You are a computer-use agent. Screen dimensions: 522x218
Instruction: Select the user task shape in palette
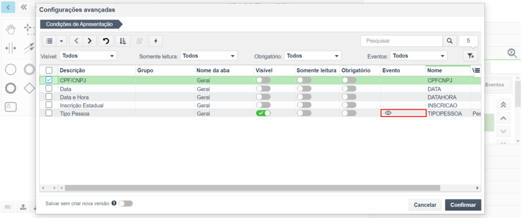click(x=10, y=107)
